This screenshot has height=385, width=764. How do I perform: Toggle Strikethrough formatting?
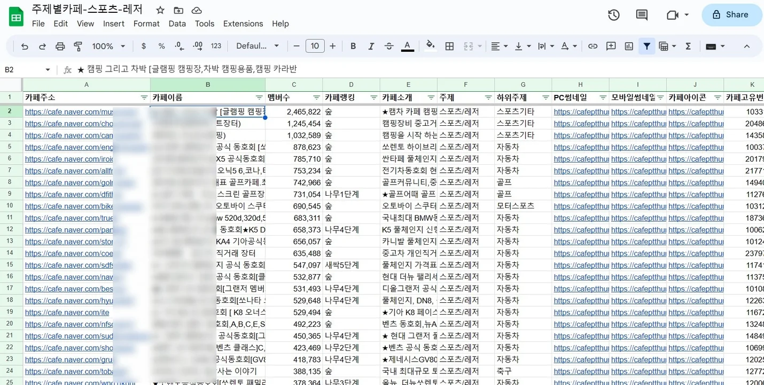389,46
